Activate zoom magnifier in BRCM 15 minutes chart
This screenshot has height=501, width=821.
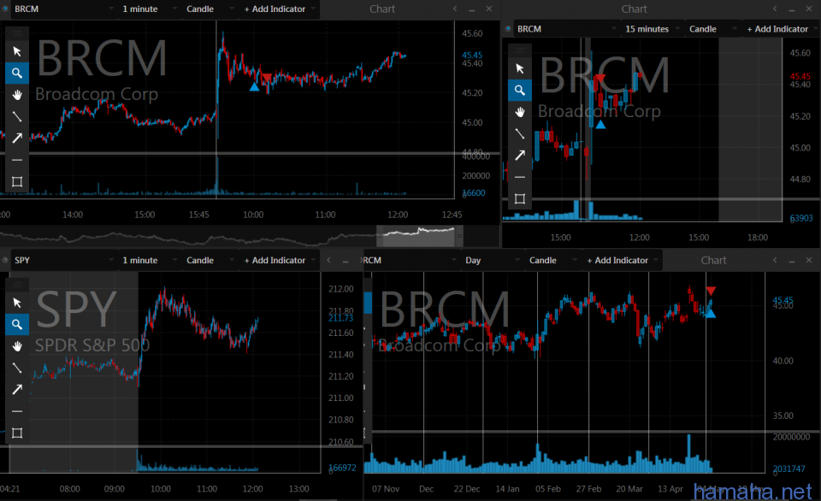pos(519,91)
